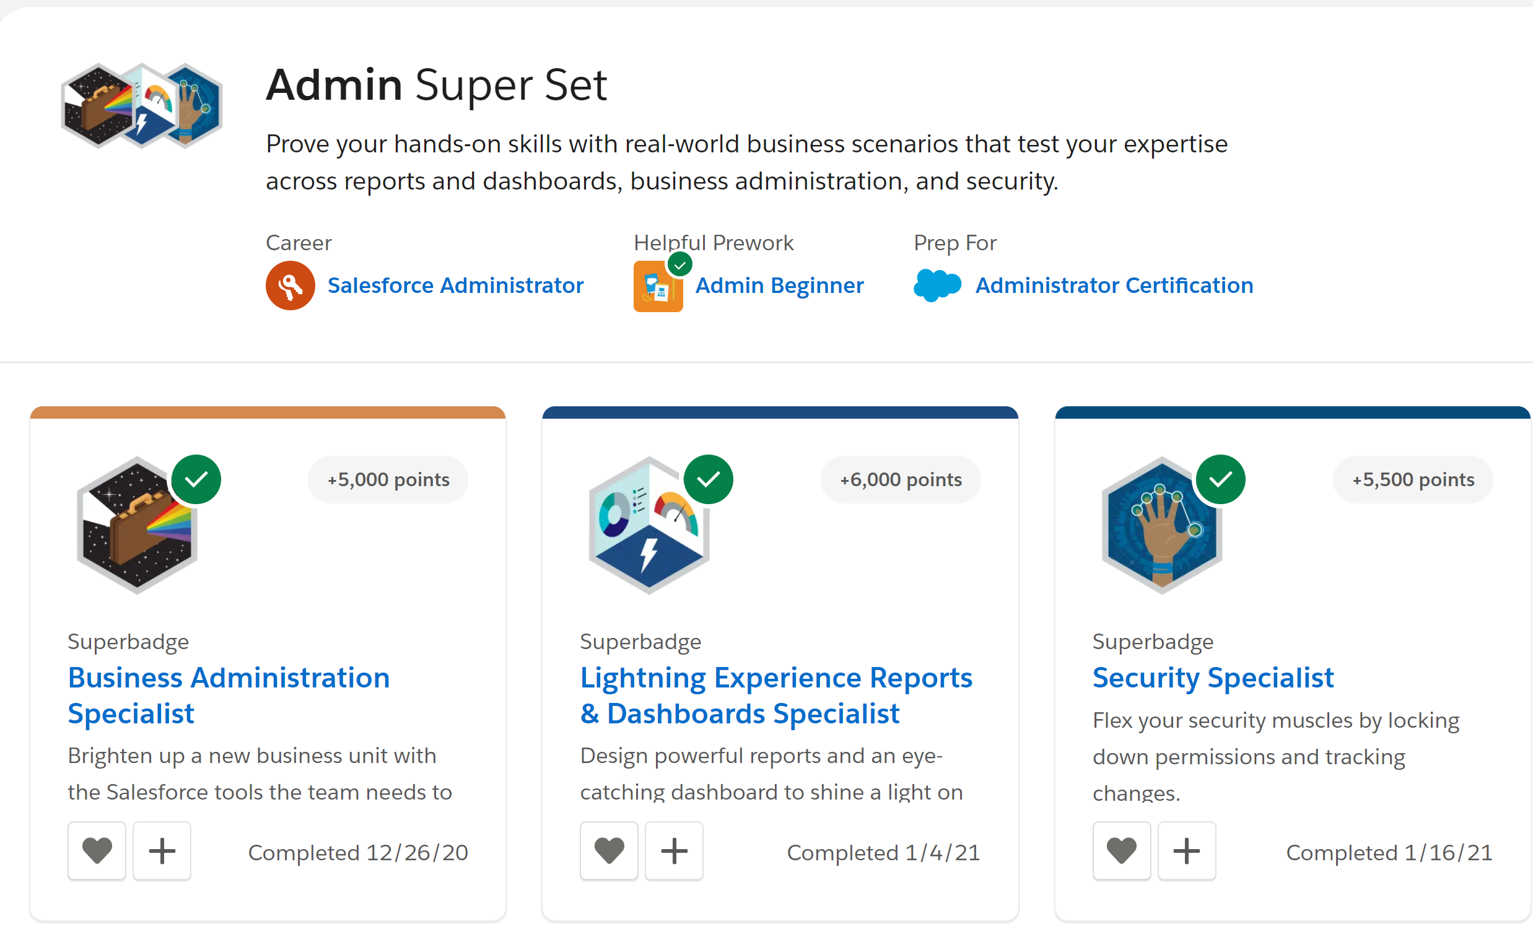Click the Lightning Experience Reports hexagon badge
The image size is (1533, 929).
pyautogui.click(x=649, y=526)
